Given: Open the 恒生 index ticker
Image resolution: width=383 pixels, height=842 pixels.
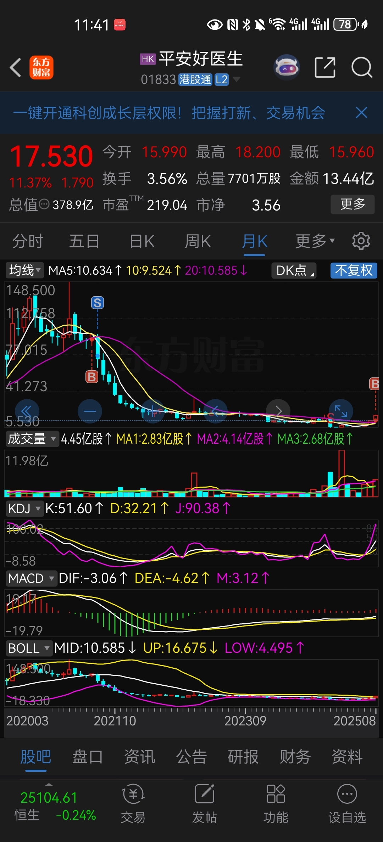Looking at the screenshot, I should 55,806.
